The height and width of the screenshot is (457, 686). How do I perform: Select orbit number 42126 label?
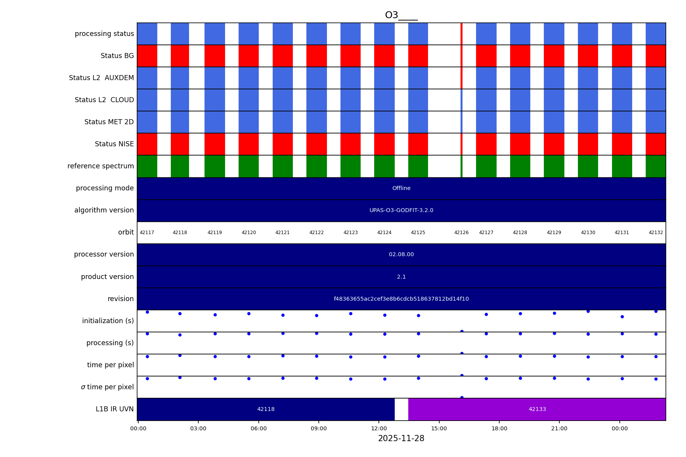click(x=461, y=233)
